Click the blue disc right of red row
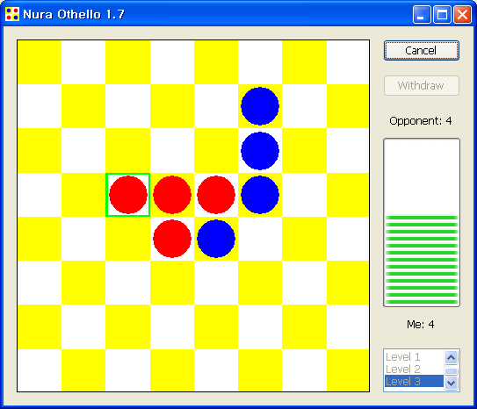The width and height of the screenshot is (477, 409). click(260, 195)
